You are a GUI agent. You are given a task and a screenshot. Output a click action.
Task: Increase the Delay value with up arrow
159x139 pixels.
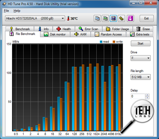147,95
